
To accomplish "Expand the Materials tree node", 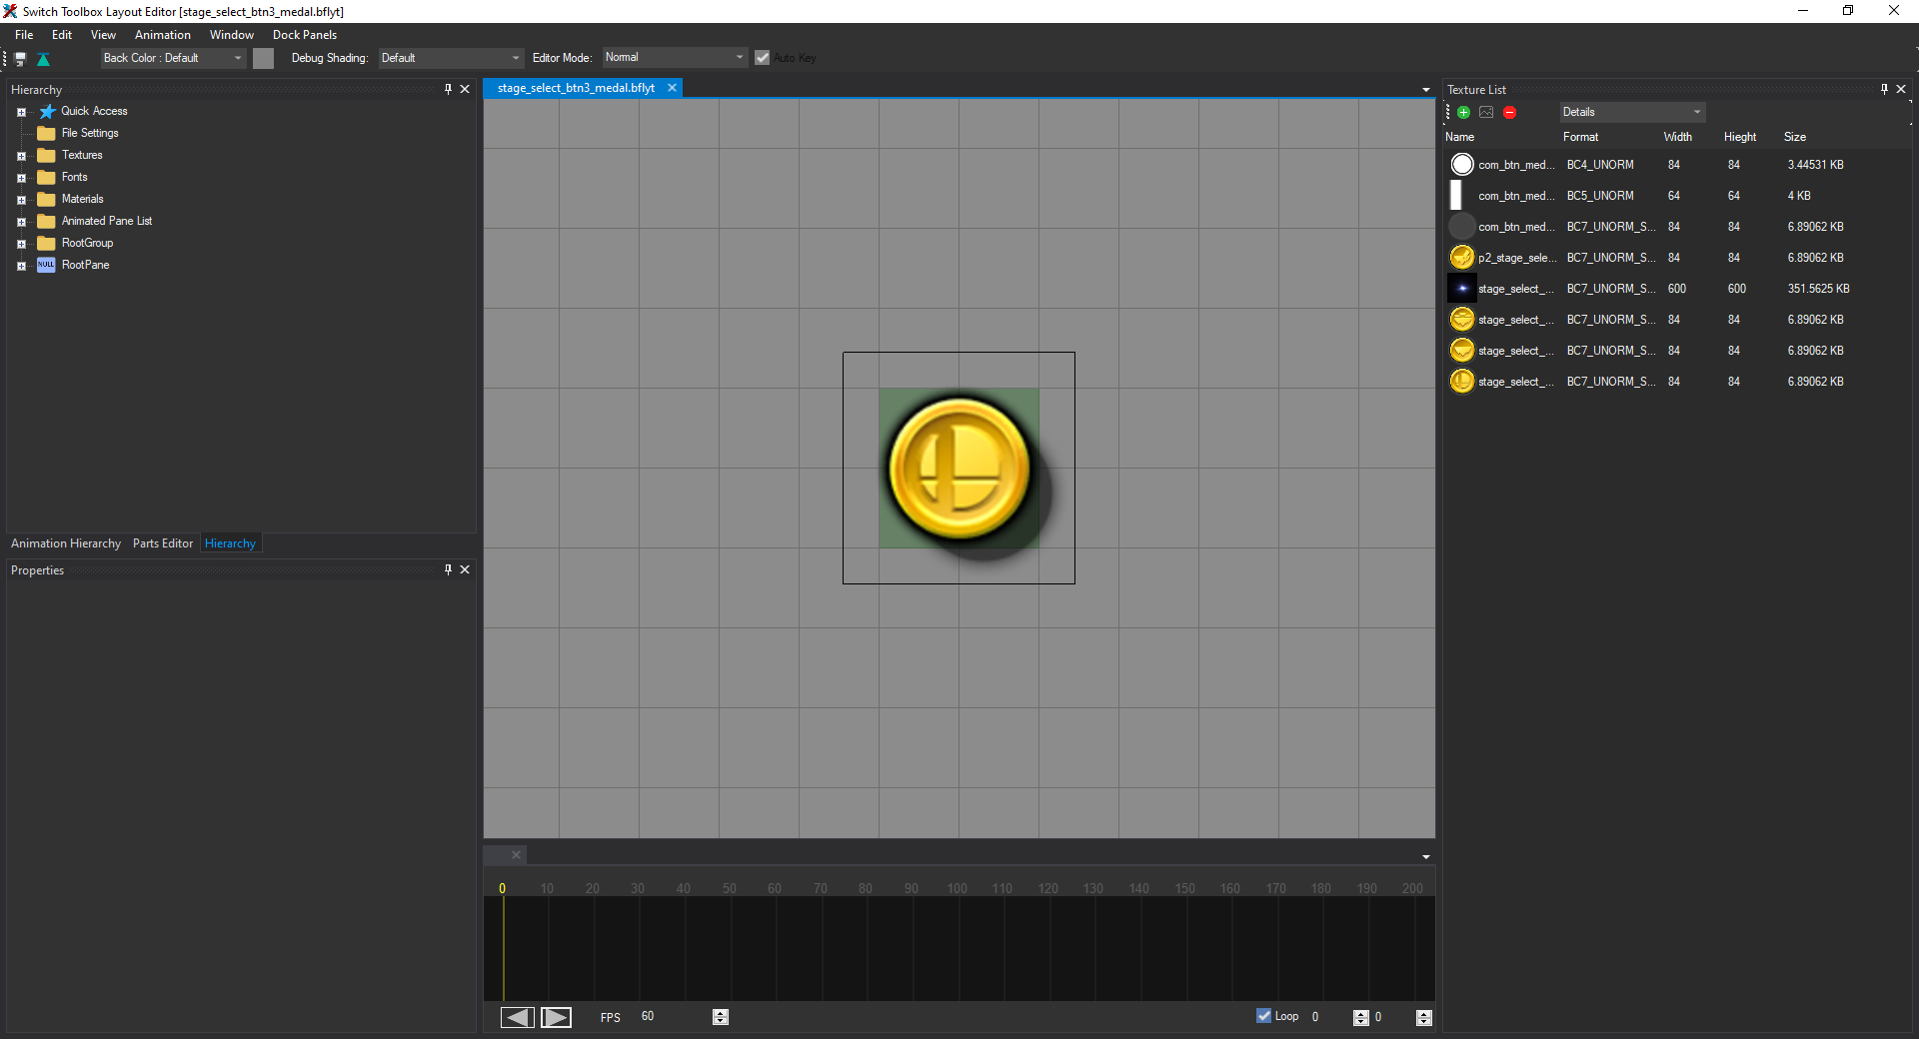I will click(21, 200).
